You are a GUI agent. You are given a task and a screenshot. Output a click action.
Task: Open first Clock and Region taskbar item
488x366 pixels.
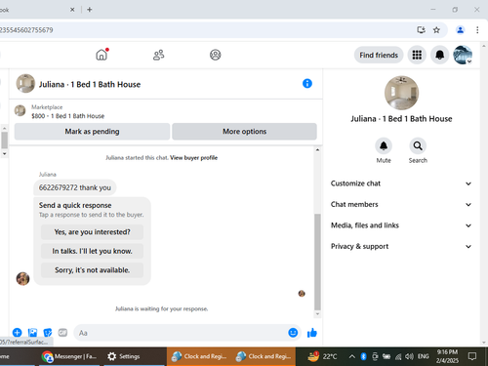(199, 356)
